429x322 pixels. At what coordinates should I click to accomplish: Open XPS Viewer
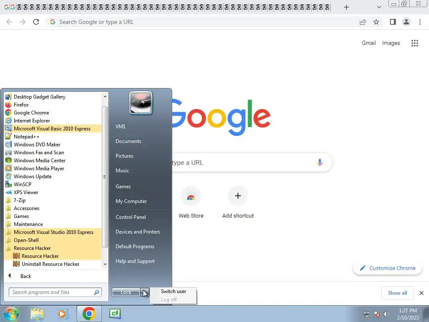pos(53,192)
